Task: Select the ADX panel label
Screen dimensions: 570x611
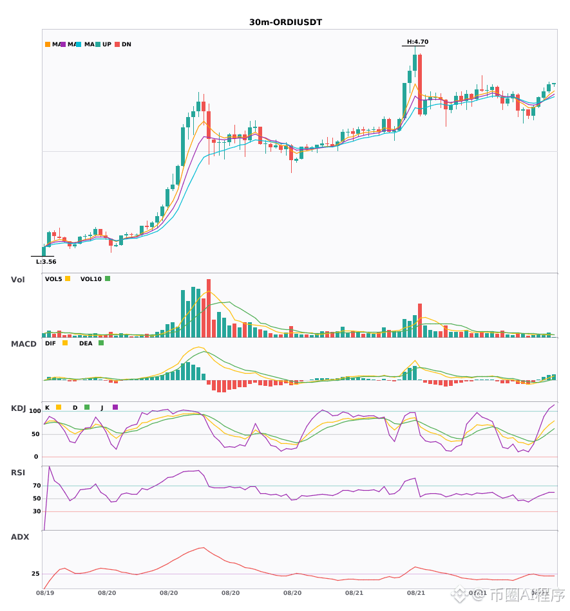Action: (20, 537)
